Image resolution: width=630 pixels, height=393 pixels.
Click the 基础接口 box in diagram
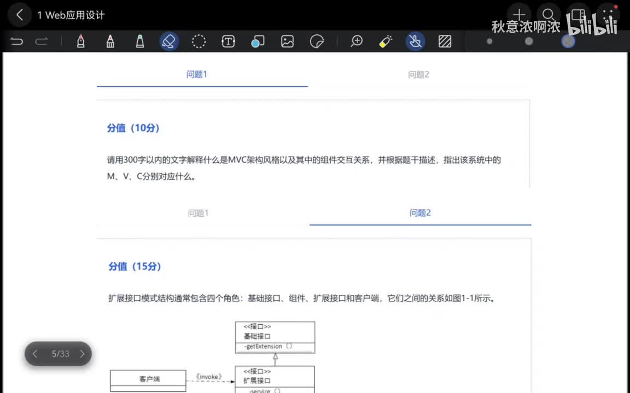(275, 337)
